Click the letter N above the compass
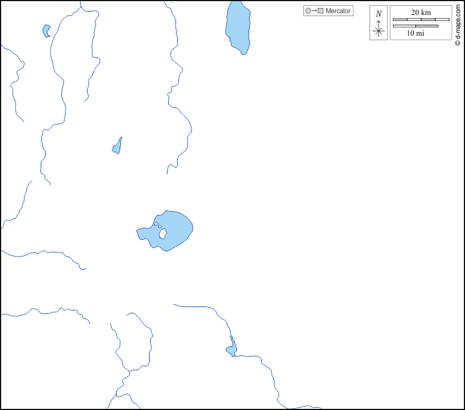This screenshot has width=465, height=410. point(379,14)
